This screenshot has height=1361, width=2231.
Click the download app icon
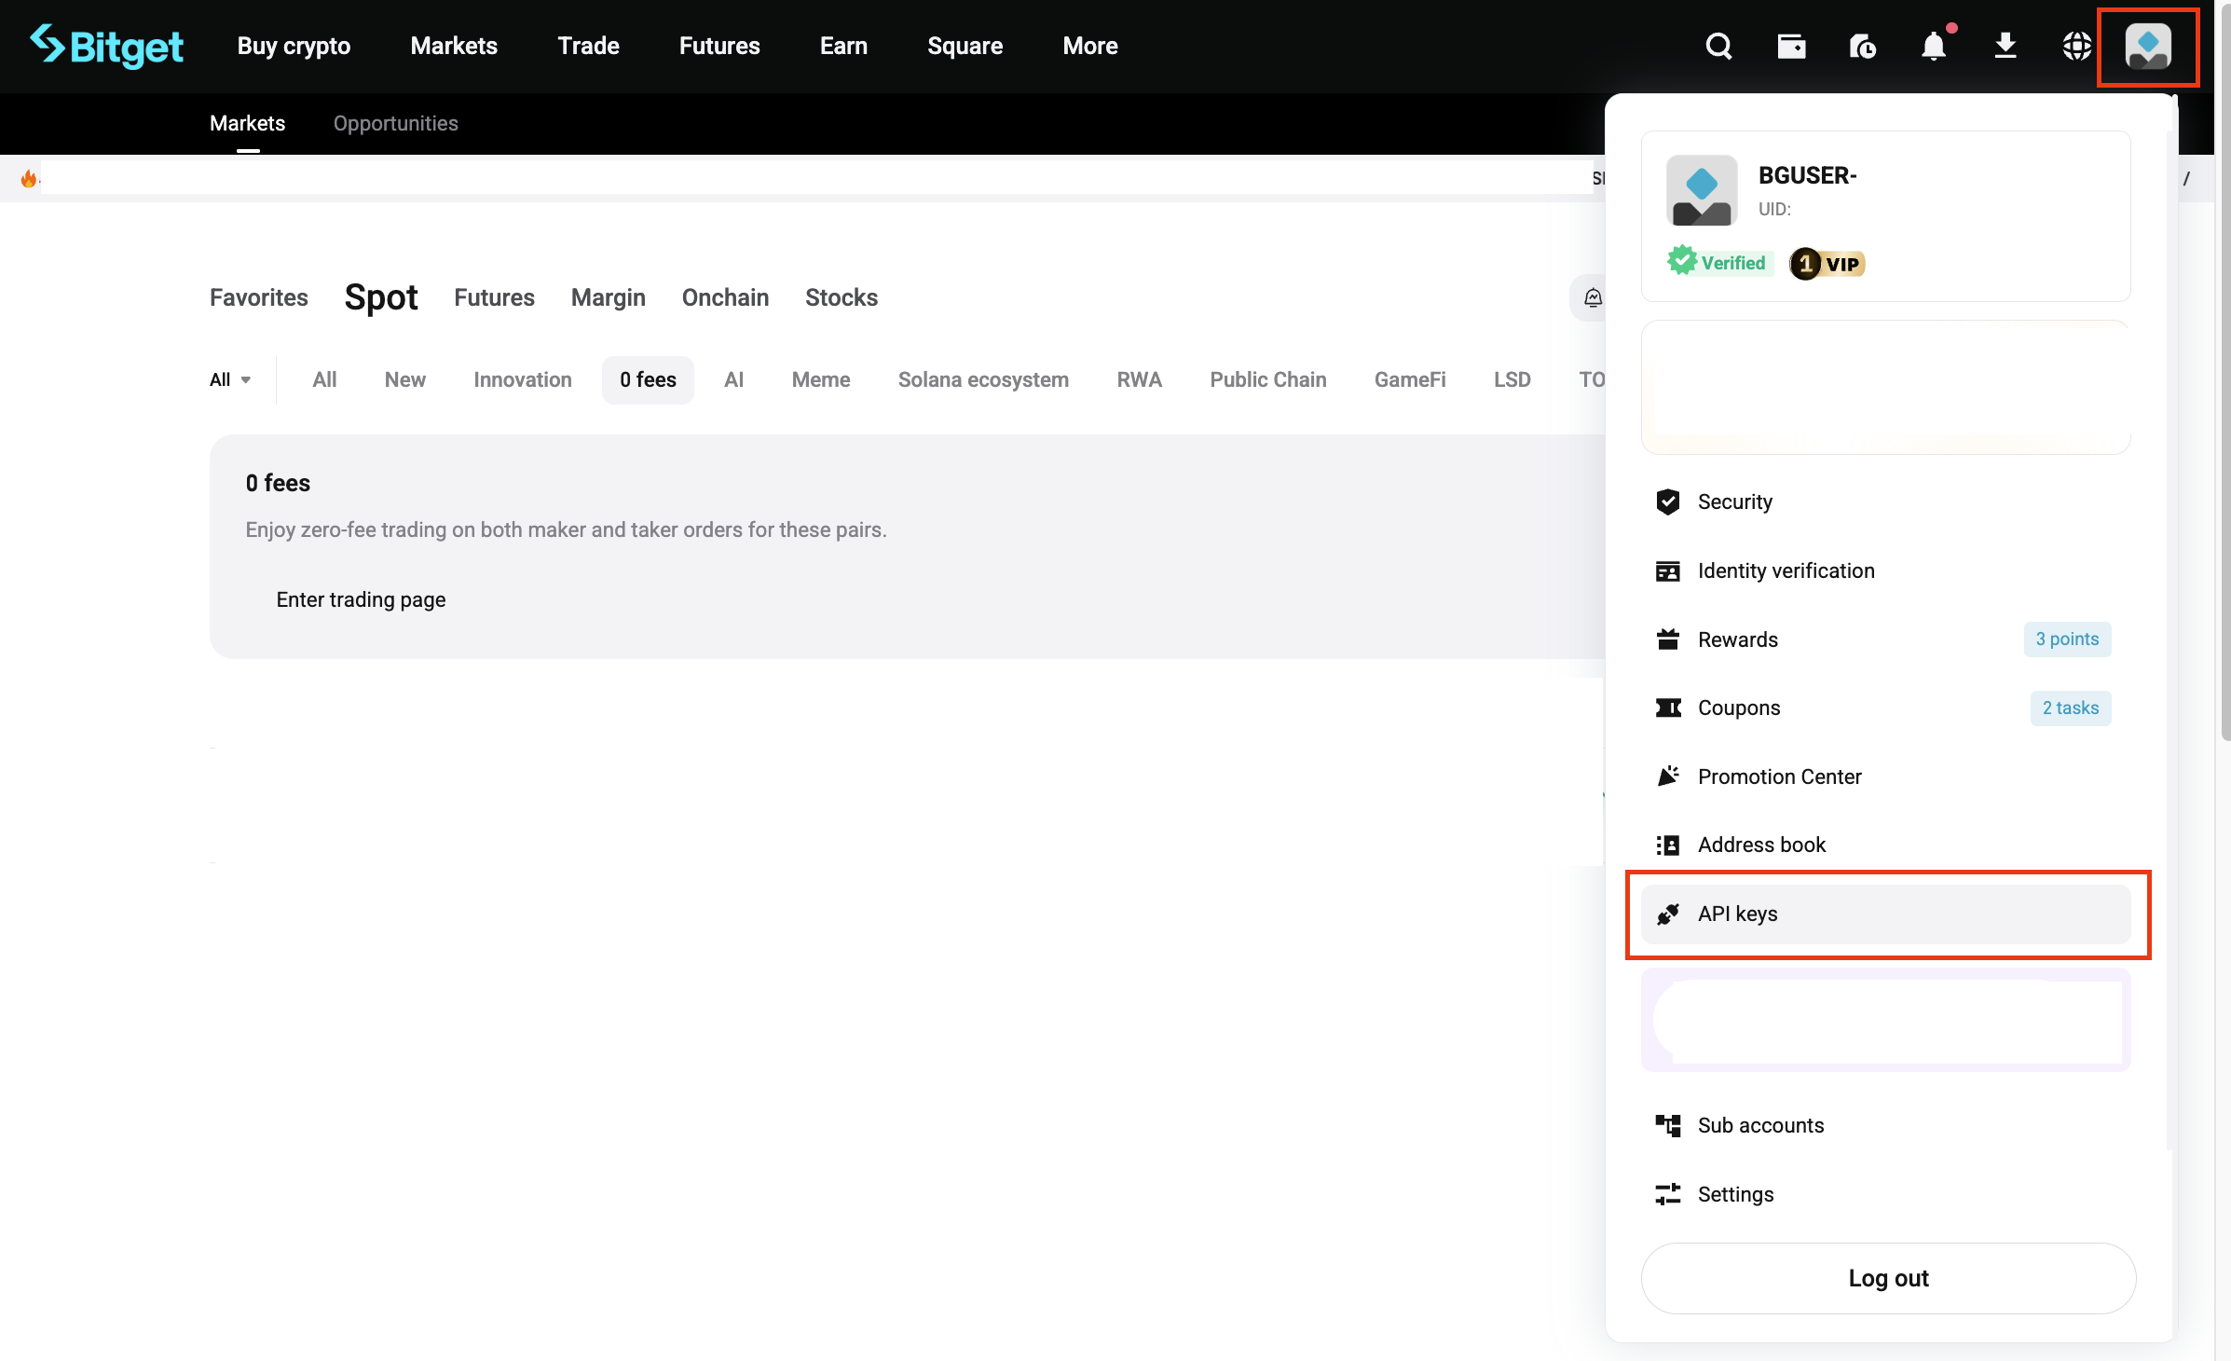pos(2005,46)
